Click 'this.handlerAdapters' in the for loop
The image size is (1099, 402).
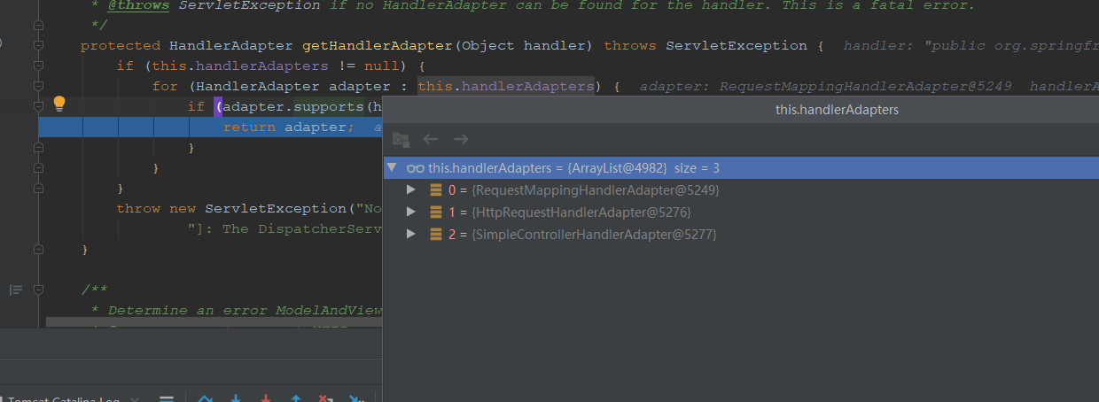coord(505,86)
